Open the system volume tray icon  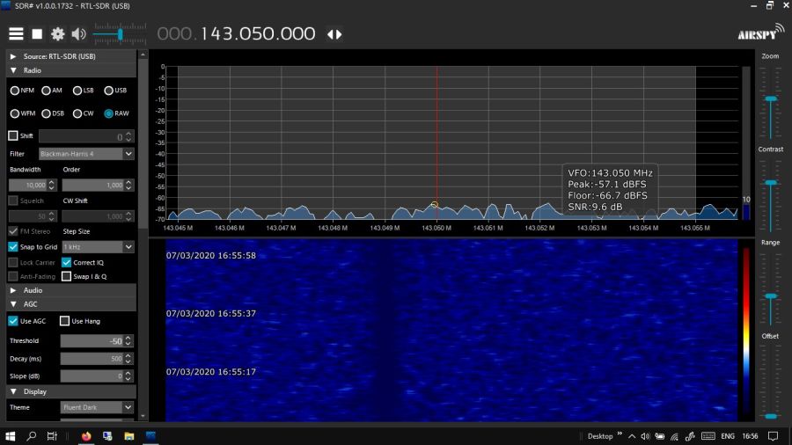click(x=646, y=436)
